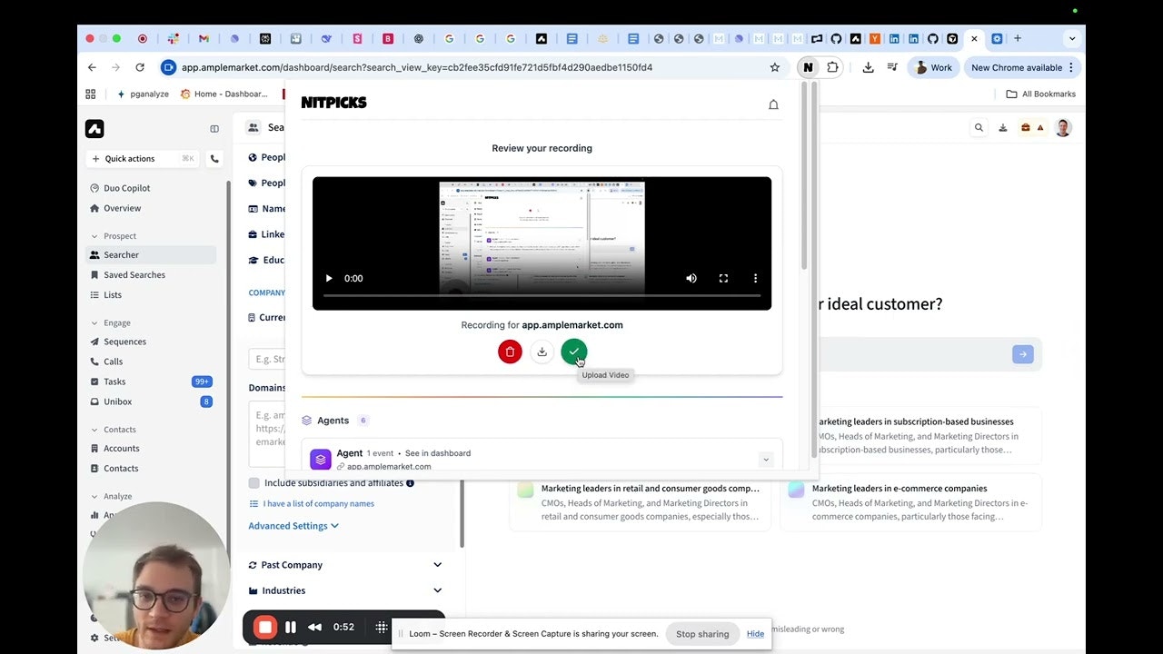Open Calls in the sidebar
This screenshot has width=1163, height=654.
click(113, 362)
